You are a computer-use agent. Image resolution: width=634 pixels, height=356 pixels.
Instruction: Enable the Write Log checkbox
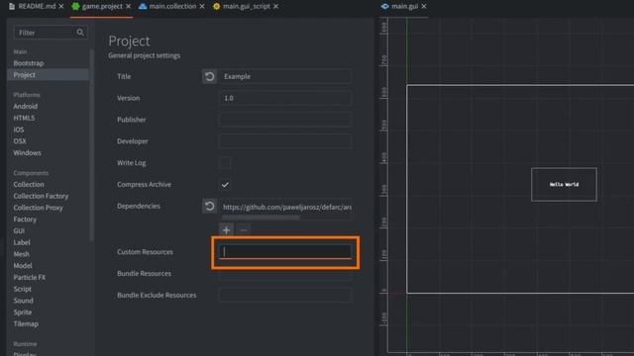[225, 163]
